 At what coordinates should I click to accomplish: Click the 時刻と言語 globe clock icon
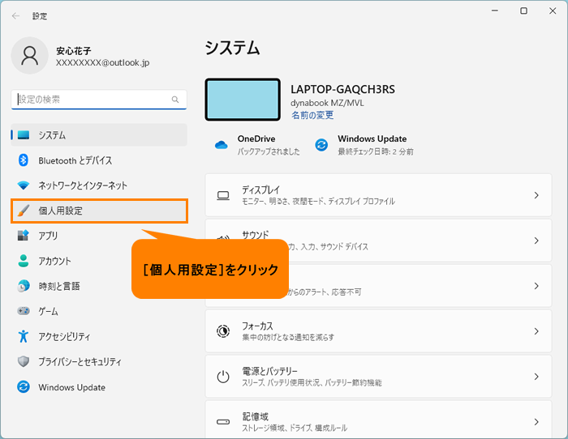pyautogui.click(x=24, y=286)
